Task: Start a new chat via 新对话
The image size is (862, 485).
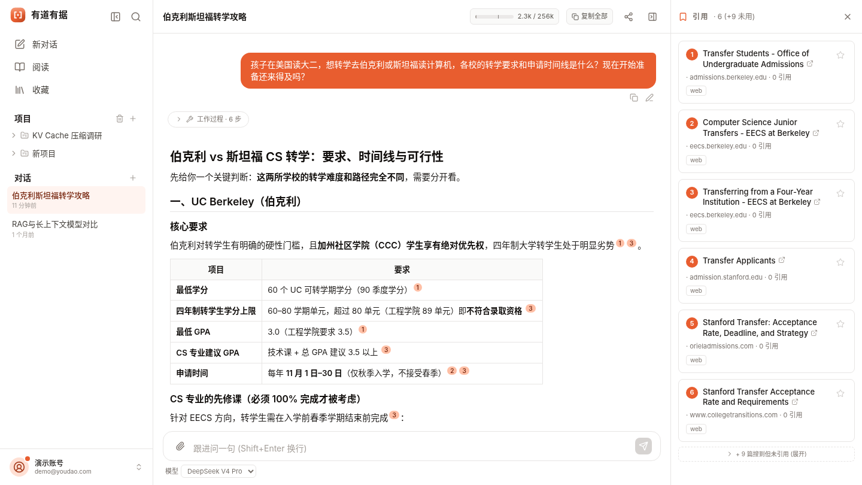Action: [x=76, y=44]
